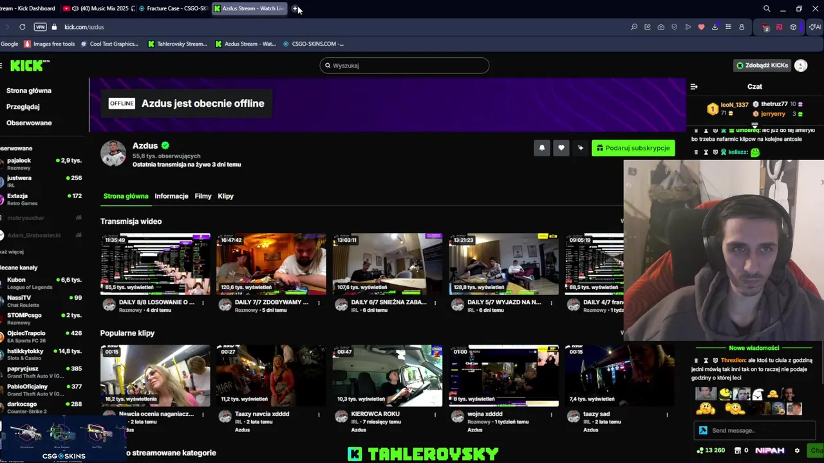824x463 pixels.
Task: Follow Azdus with the heart button
Action: pos(561,148)
